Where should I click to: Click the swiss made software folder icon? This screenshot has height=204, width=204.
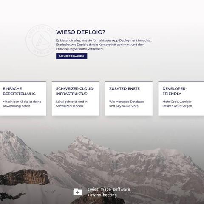pos(78,192)
